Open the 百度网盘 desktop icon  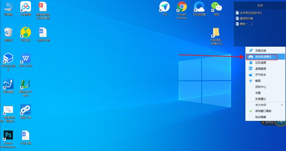click(x=25, y=7)
